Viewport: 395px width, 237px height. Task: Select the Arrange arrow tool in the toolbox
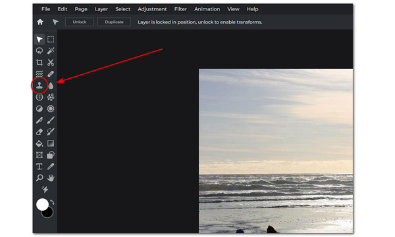click(x=39, y=39)
